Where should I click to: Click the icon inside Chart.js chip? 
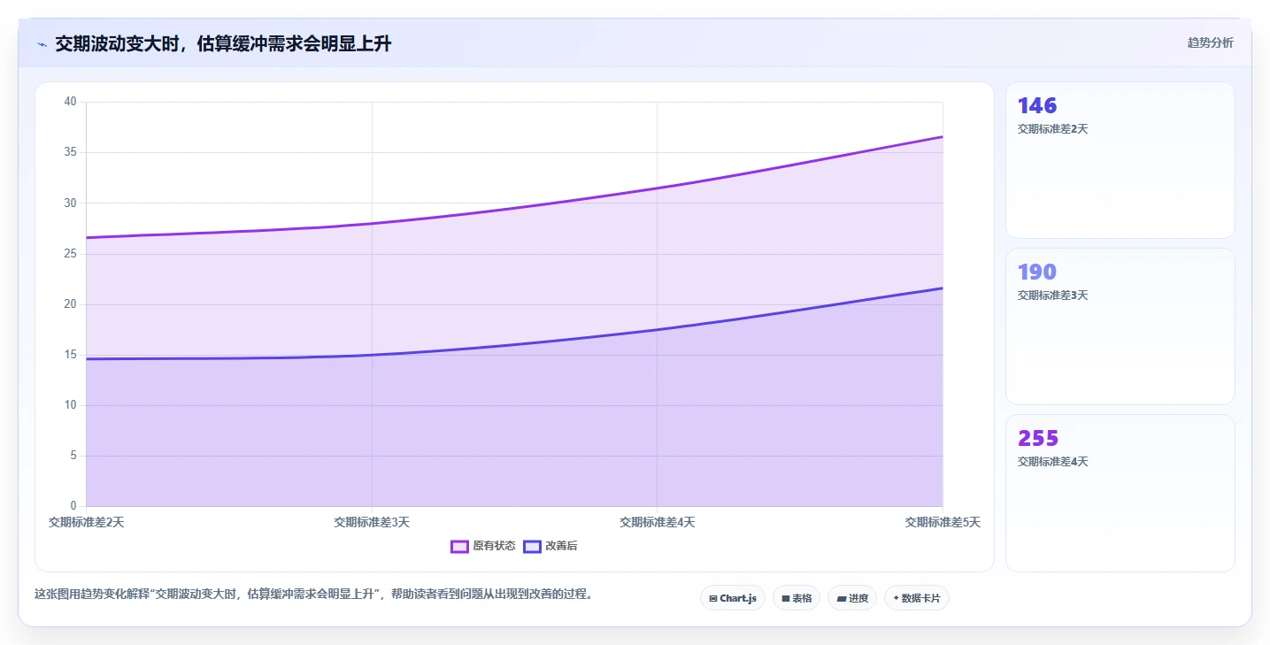point(713,599)
